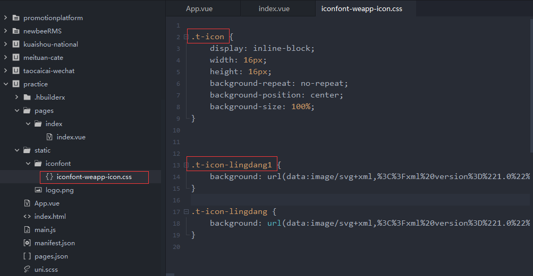Expand the kuaishou-national project

coord(5,44)
